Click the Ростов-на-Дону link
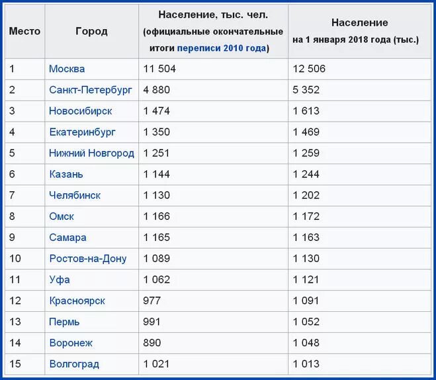This screenshot has height=380, width=436. [87, 259]
